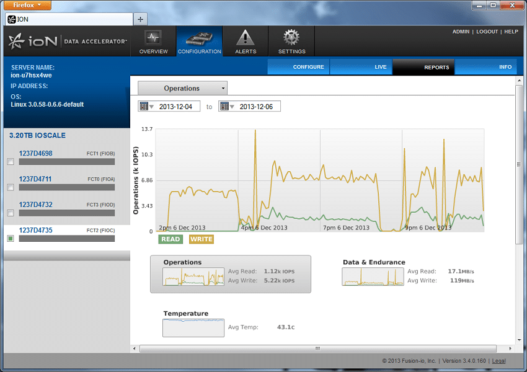Viewport: 527px width, 372px height.
Task: Click the Version 3.4.0.160 footer text
Action: coord(464,361)
